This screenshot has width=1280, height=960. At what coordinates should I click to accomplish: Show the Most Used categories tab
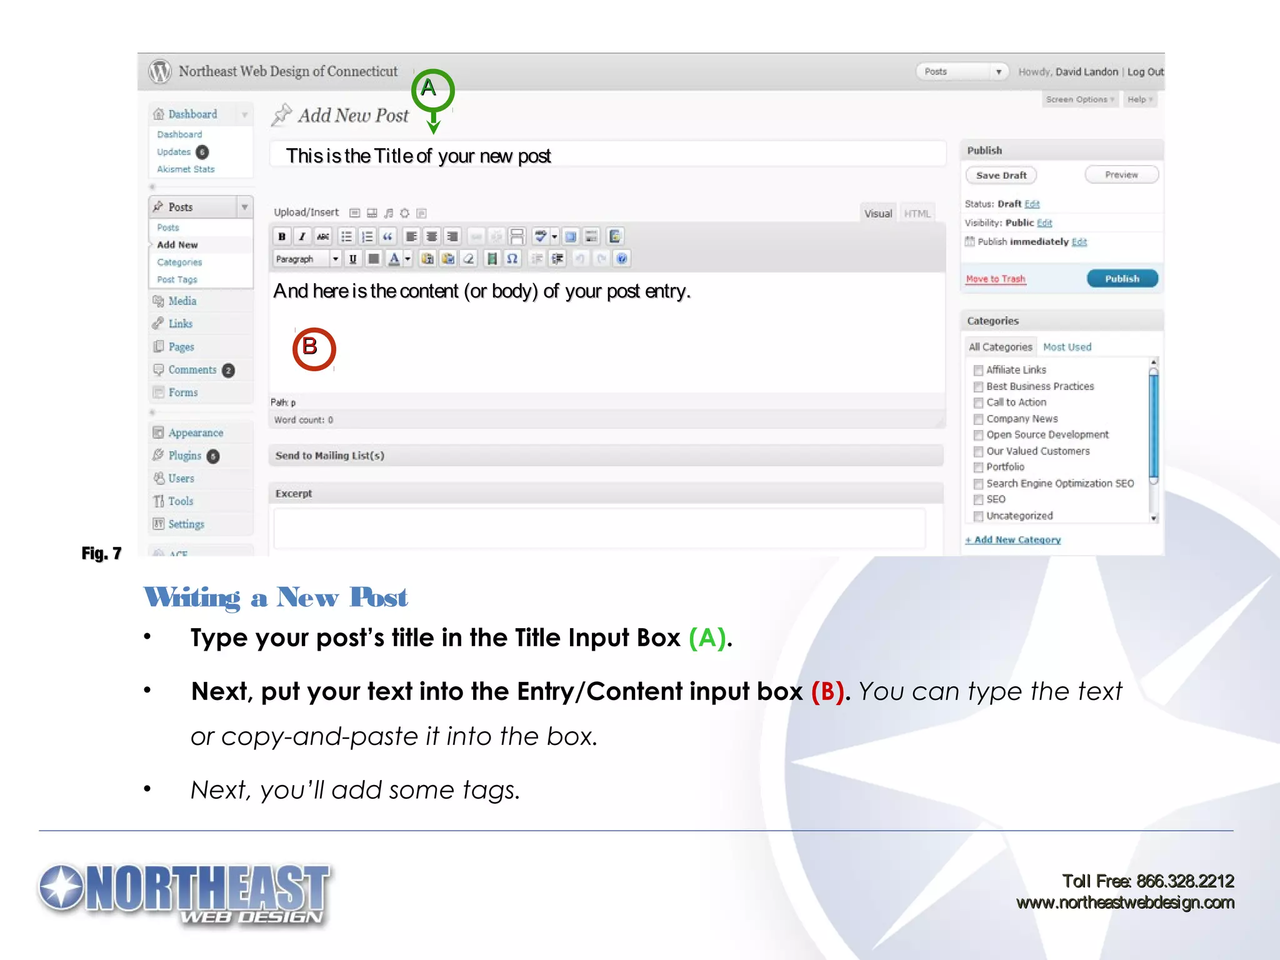[1067, 347]
